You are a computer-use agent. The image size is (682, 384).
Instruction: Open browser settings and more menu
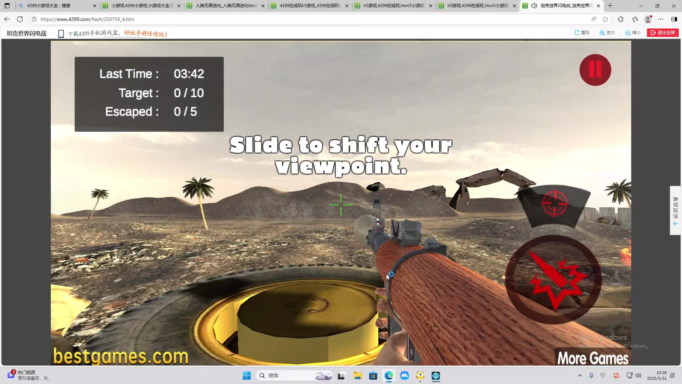(661, 19)
